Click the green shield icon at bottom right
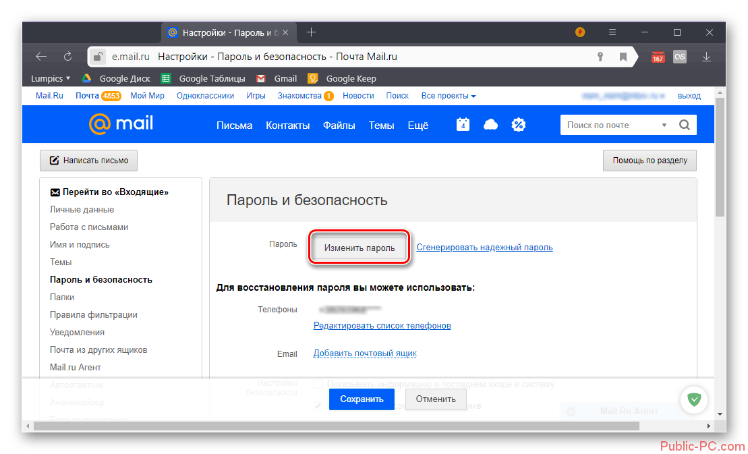 [693, 399]
